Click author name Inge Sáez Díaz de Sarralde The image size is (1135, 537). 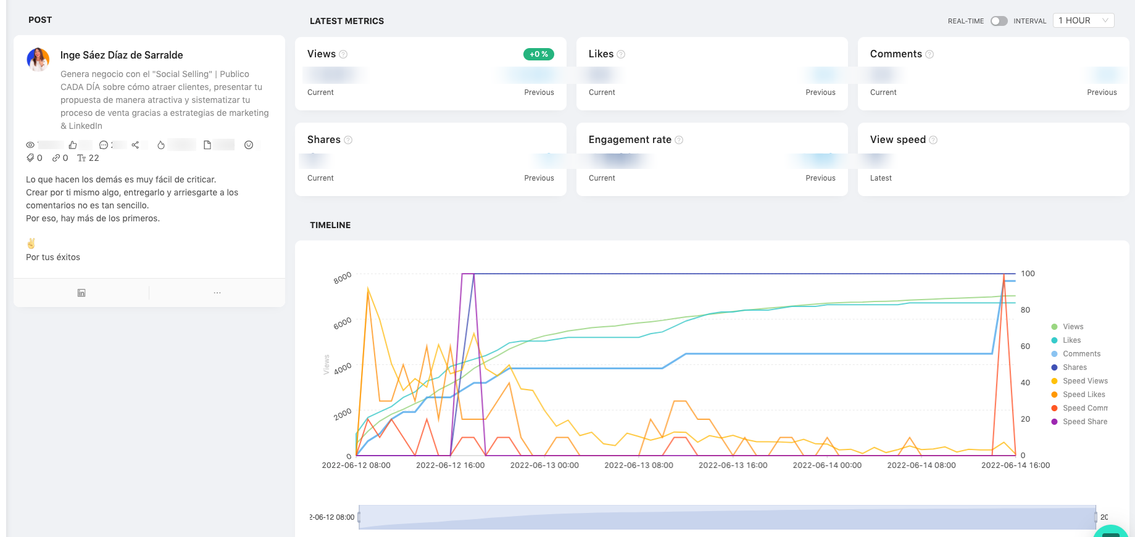coord(122,55)
